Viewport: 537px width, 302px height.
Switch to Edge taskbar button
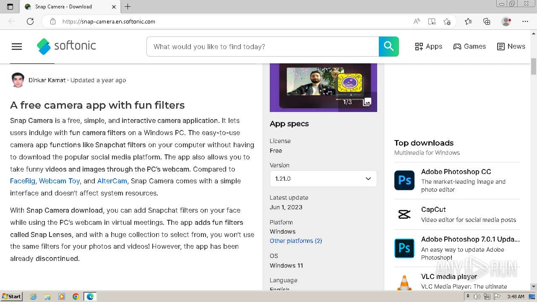(x=90, y=297)
